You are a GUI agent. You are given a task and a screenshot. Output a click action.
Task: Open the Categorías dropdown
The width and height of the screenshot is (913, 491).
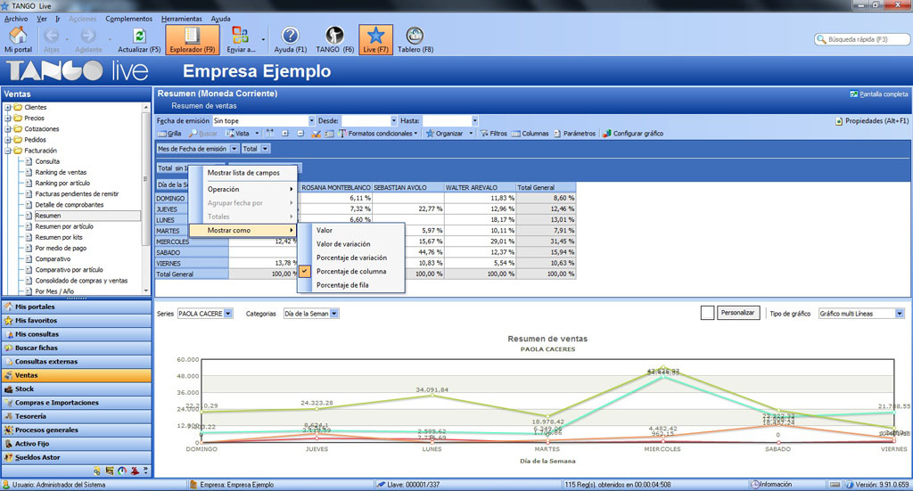coord(334,314)
